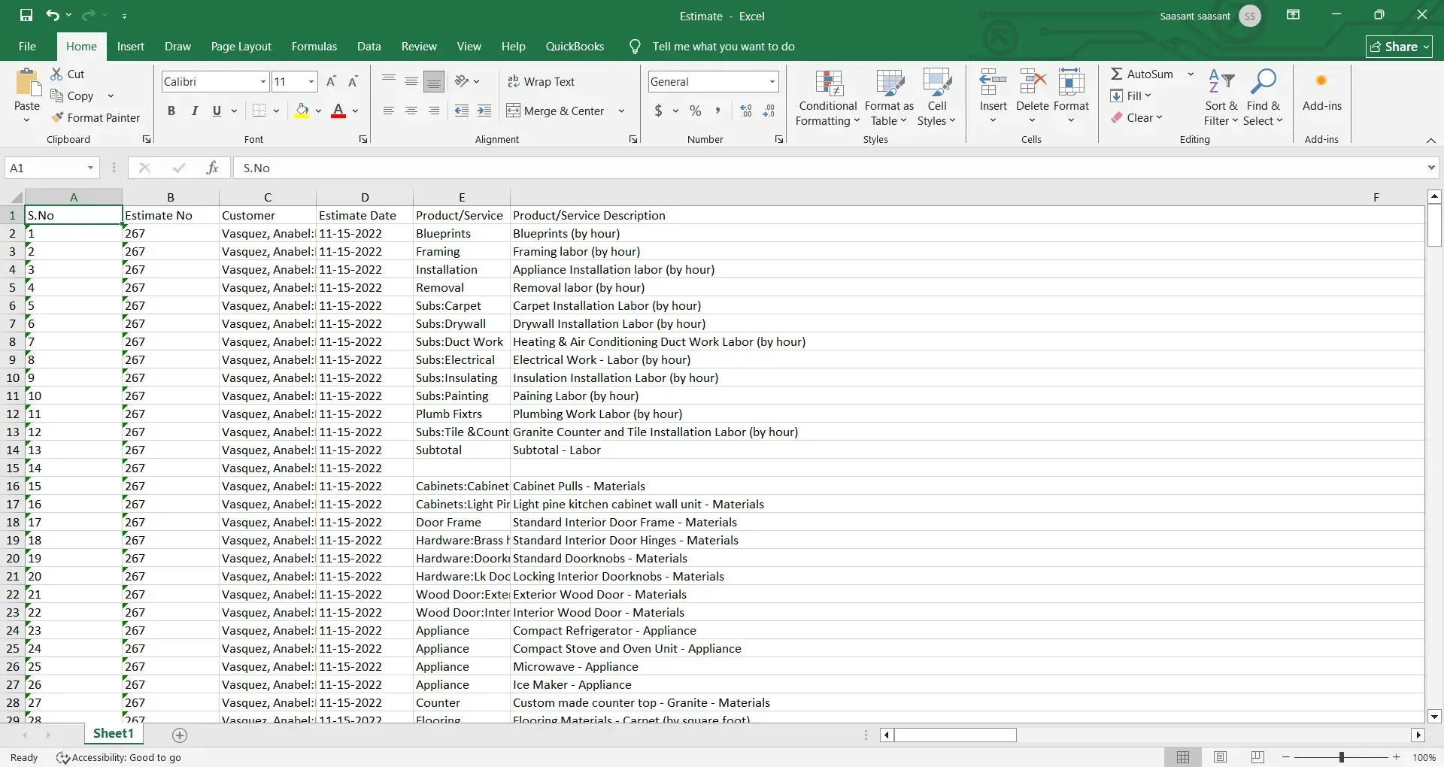Open the General number format dropdown
Image resolution: width=1444 pixels, height=767 pixels.
click(x=772, y=81)
